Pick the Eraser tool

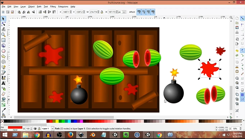point(3,94)
